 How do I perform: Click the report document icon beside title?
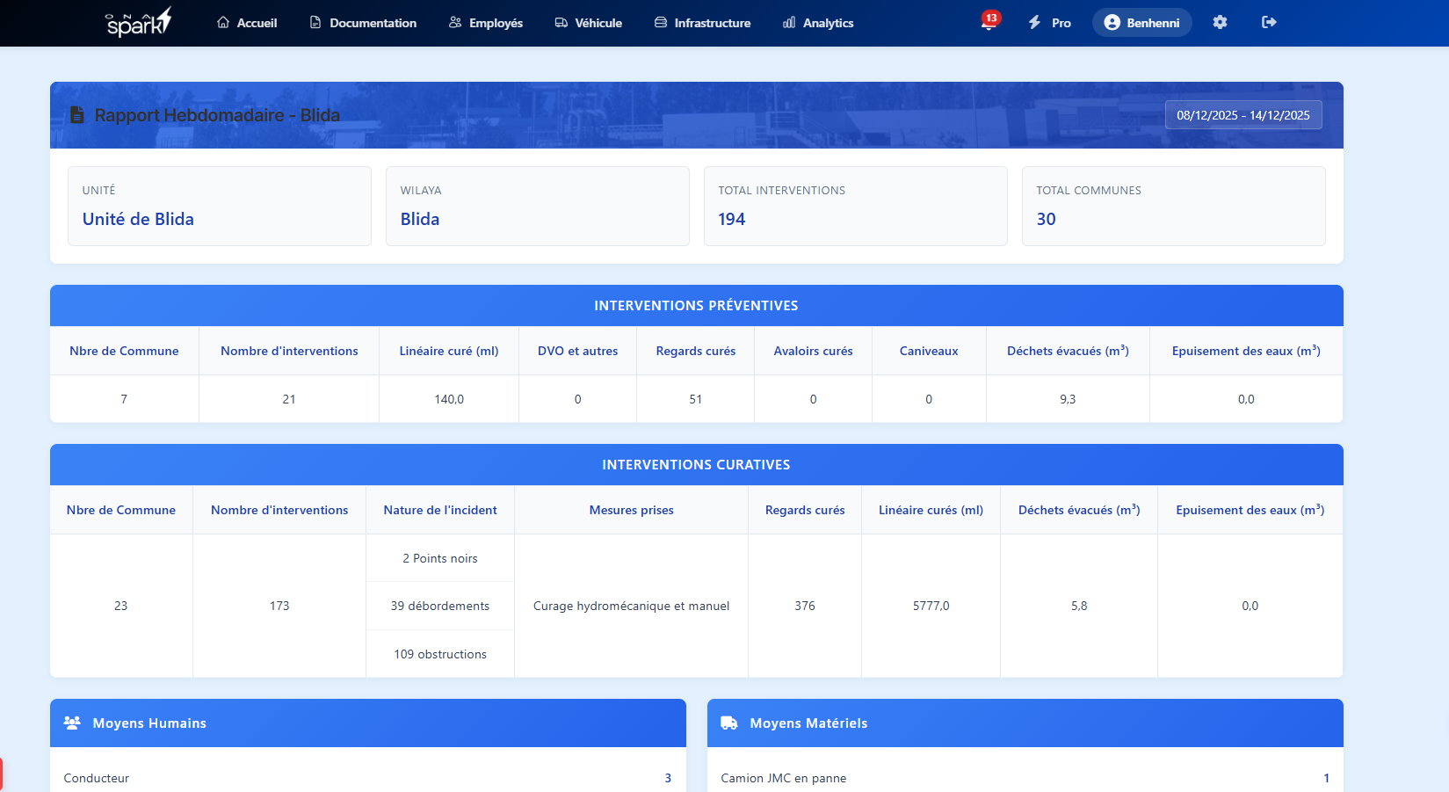pos(77,115)
